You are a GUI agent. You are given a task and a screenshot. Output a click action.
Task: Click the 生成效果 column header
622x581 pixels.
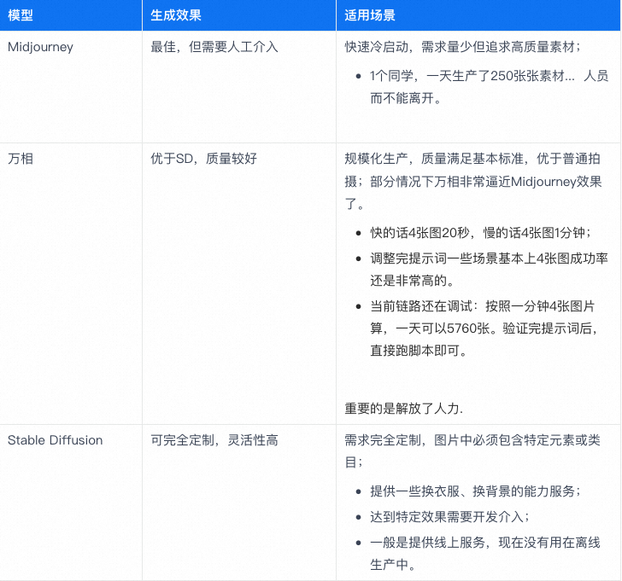[239, 15]
